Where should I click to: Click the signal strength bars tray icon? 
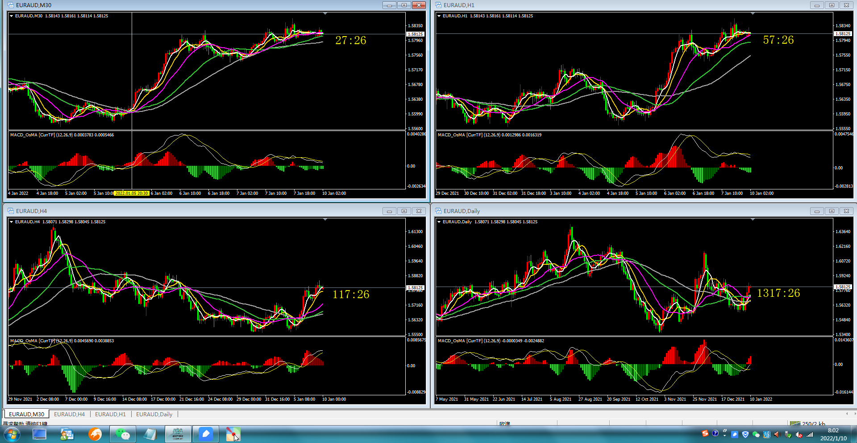point(809,435)
